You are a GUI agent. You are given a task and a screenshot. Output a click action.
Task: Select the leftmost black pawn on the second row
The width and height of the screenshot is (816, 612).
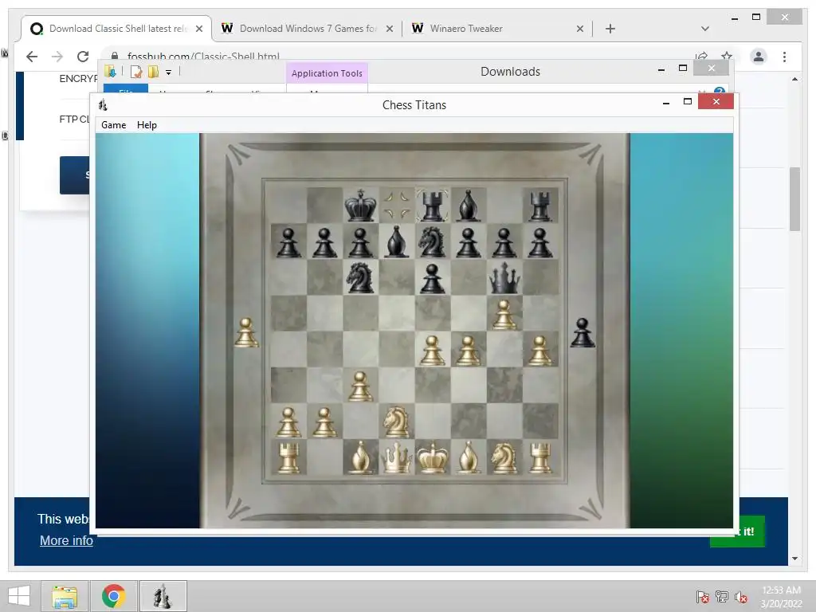tap(288, 242)
